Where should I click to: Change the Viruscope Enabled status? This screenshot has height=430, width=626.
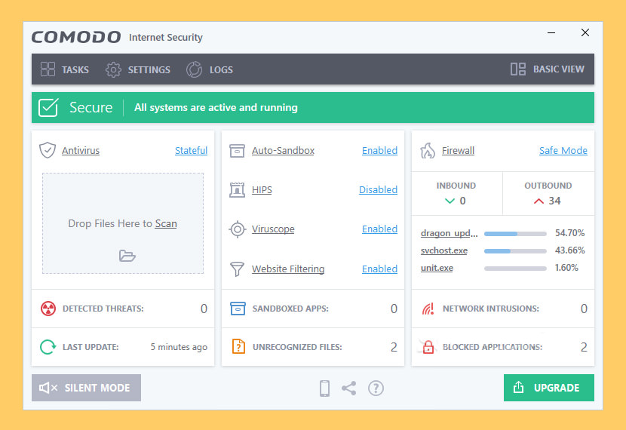[379, 229]
